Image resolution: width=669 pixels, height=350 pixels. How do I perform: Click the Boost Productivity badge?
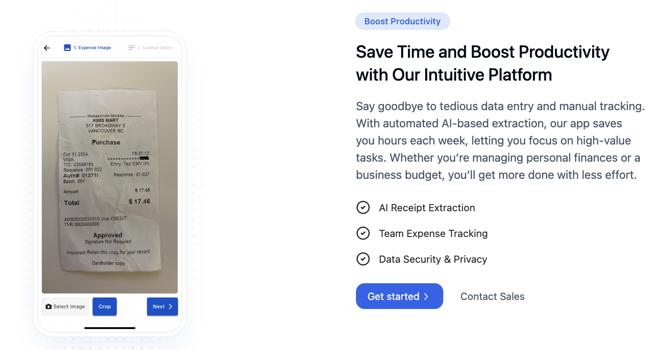click(x=402, y=21)
